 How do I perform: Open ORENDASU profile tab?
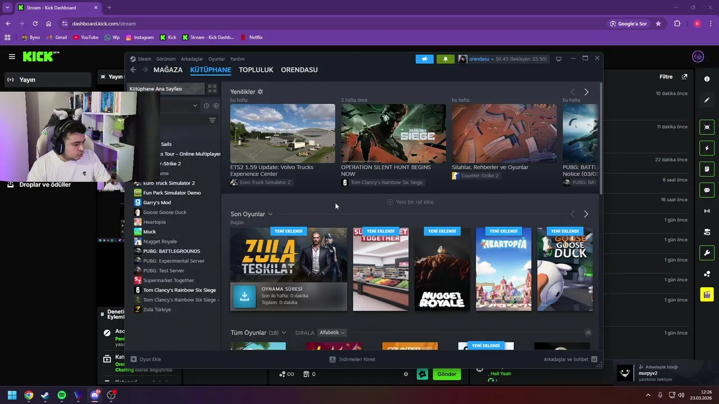click(x=299, y=70)
